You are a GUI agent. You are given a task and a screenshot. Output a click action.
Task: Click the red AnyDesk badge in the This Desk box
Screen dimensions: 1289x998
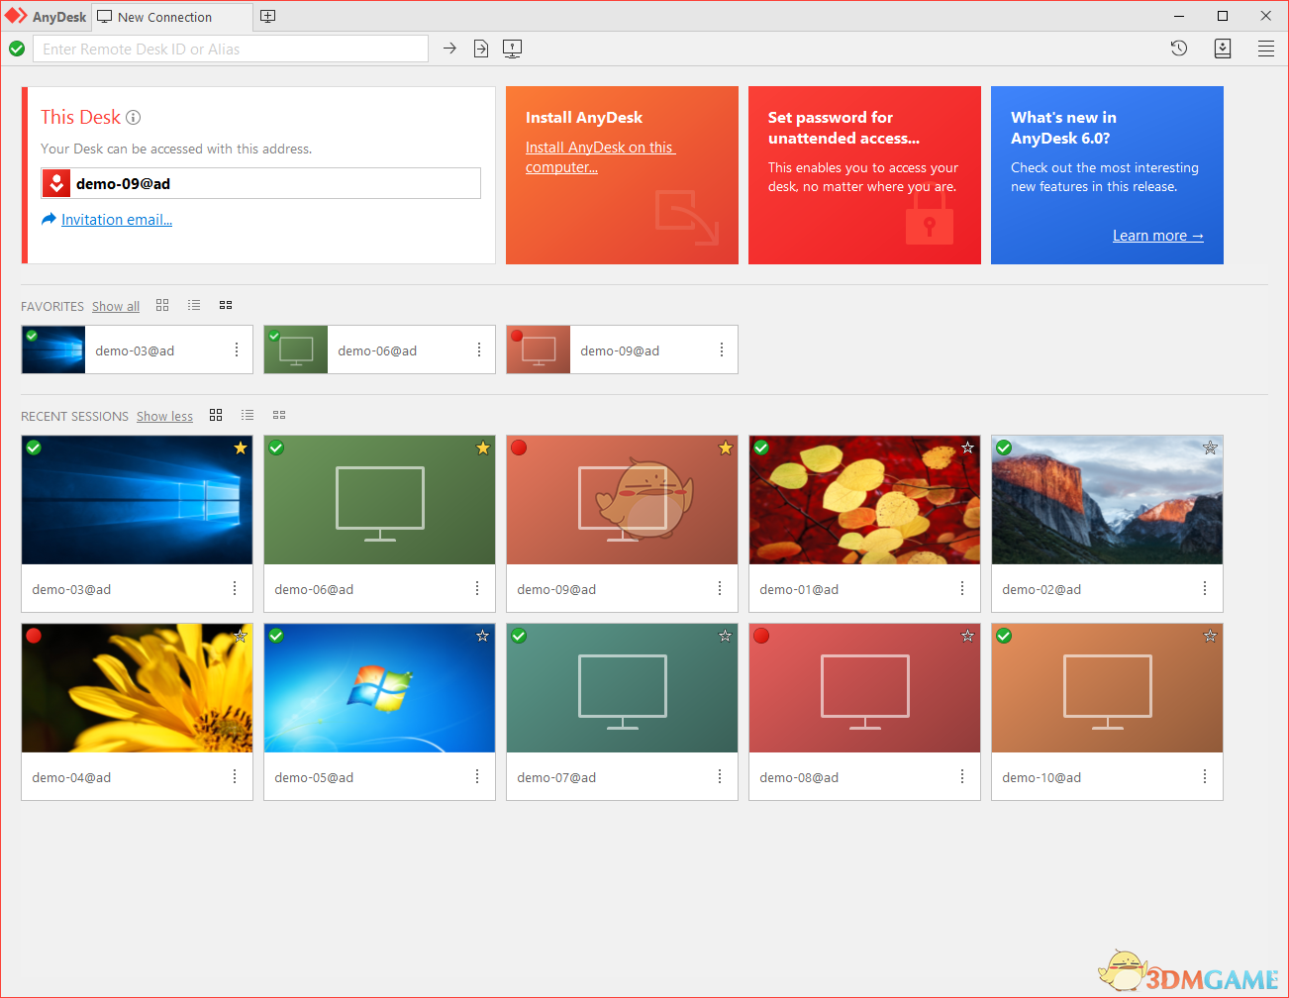point(56,182)
